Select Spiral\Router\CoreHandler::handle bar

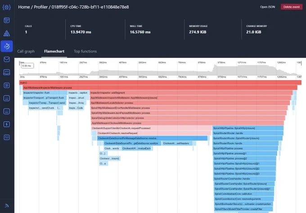point(244,179)
